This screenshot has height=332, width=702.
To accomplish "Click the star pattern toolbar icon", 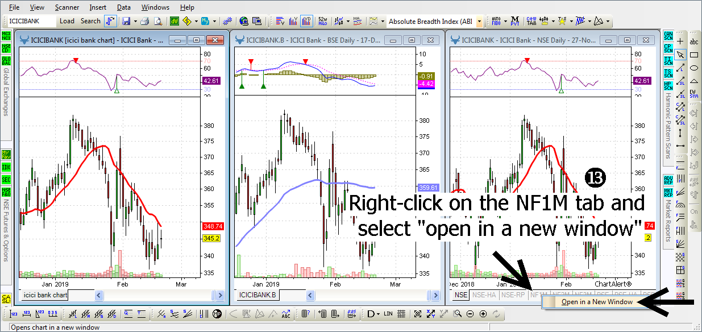I will tap(562, 21).
